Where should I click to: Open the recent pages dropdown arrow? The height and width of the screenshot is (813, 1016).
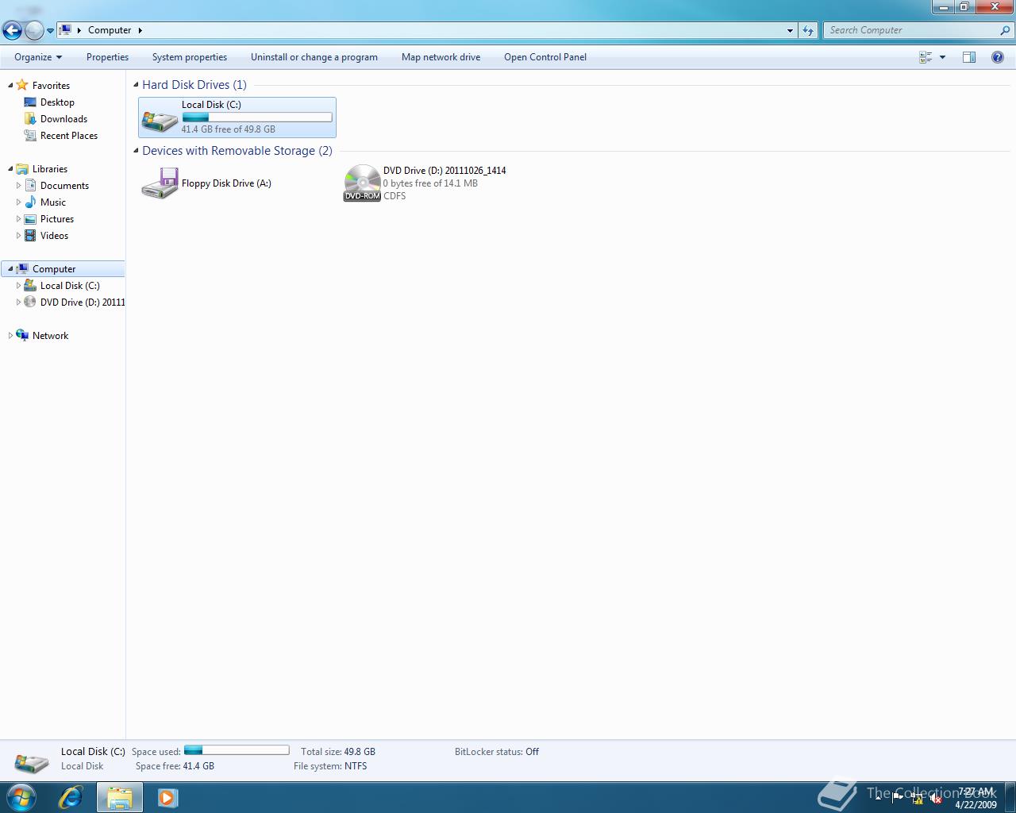click(x=50, y=31)
